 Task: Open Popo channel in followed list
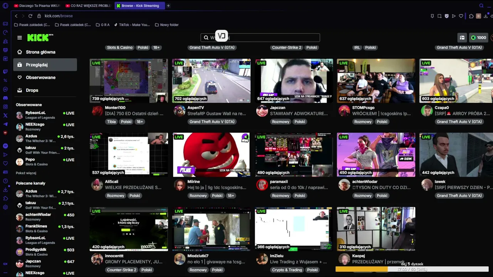pos(45,162)
